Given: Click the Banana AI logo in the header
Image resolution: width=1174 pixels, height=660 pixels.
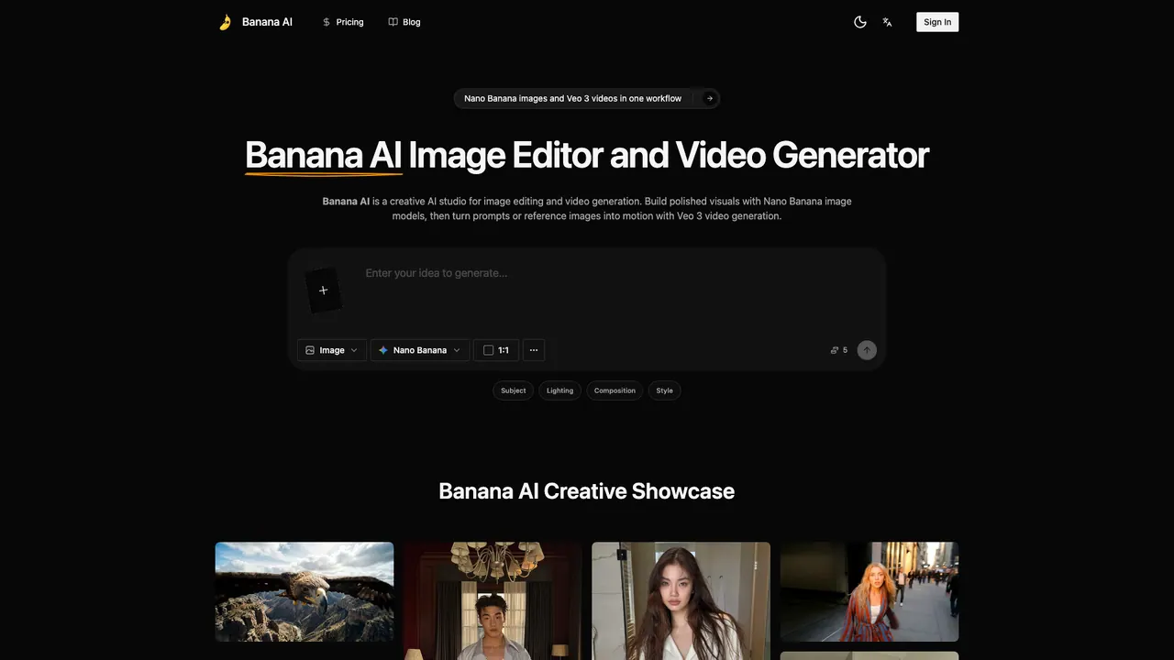Looking at the screenshot, I should point(255,22).
